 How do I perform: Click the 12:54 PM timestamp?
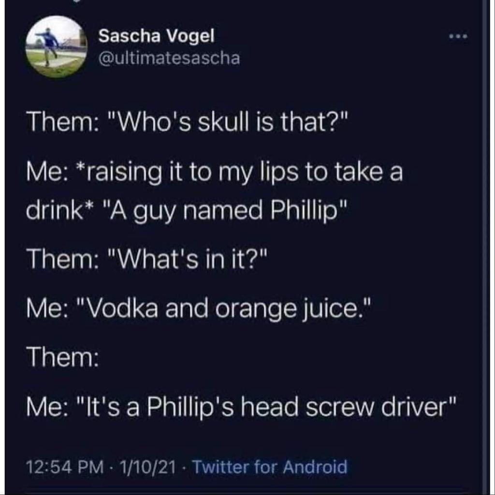(65, 467)
